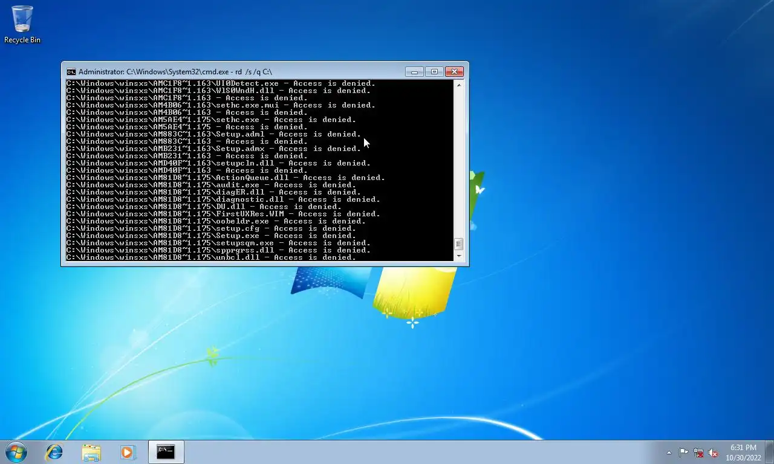This screenshot has width=774, height=464.
Task: Open the Action Center flag icon
Action: click(683, 453)
